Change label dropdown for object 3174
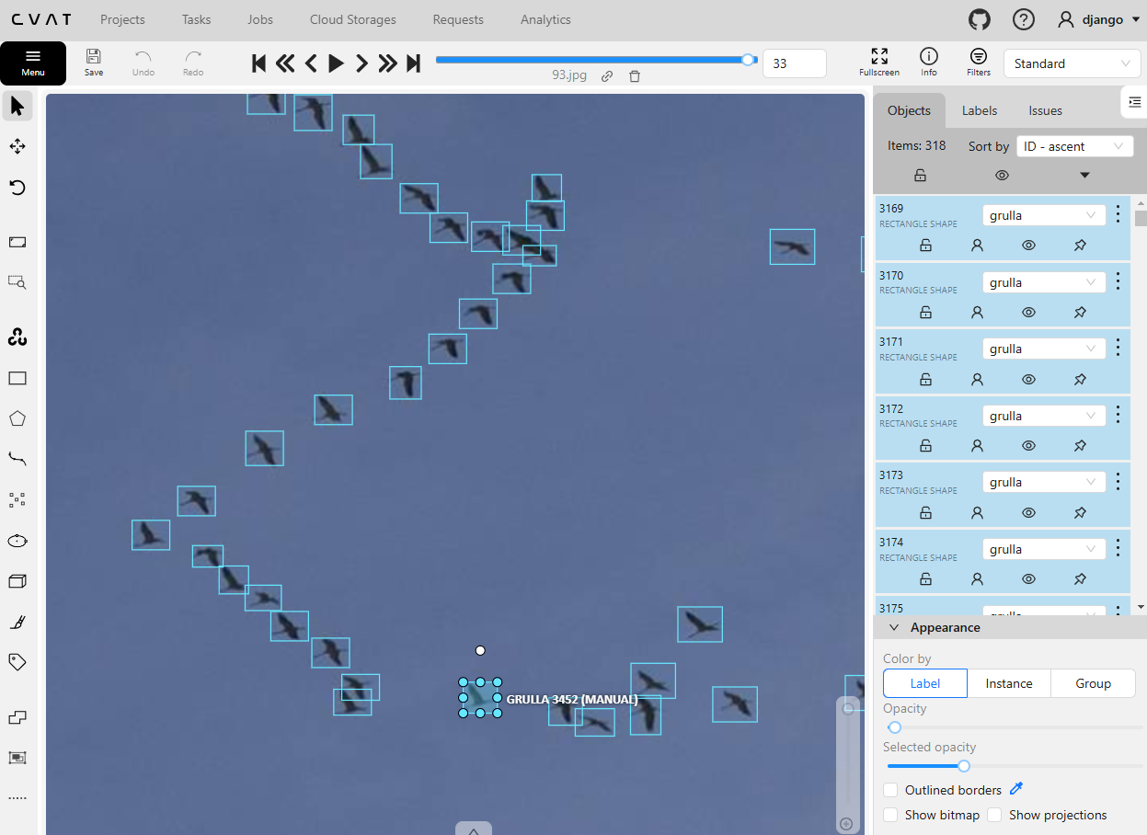 click(1044, 549)
